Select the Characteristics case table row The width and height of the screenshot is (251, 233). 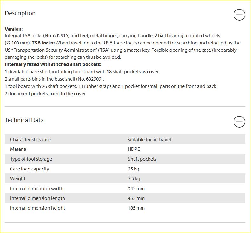pyautogui.click(x=125, y=139)
